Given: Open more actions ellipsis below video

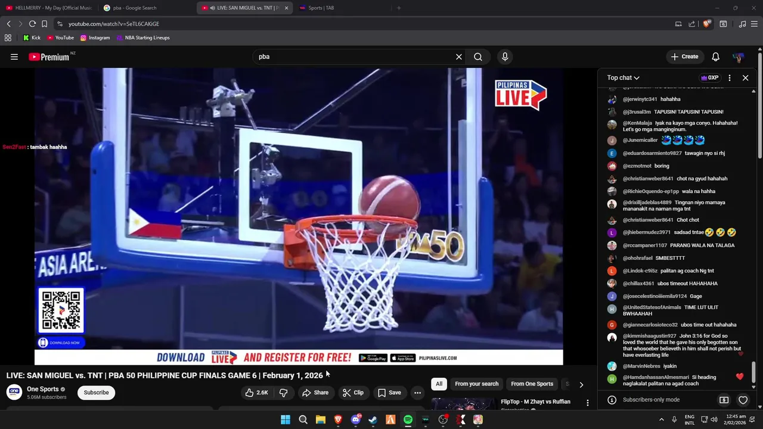Looking at the screenshot, I should pos(417,393).
